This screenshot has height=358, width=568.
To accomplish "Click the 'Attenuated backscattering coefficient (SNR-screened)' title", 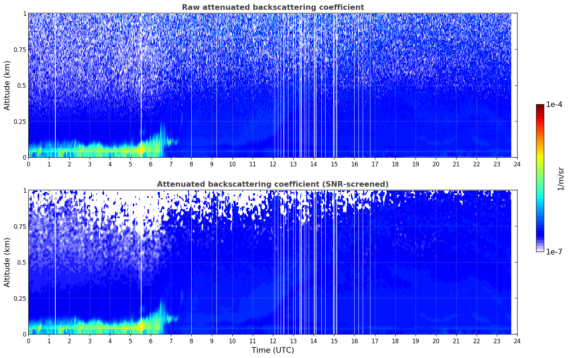I will tap(273, 184).
